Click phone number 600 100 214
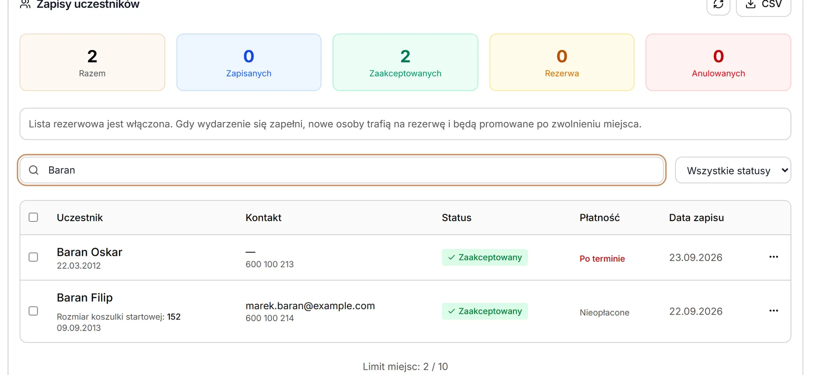 (269, 318)
